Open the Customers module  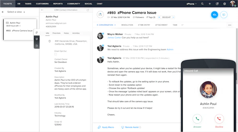point(42,4)
